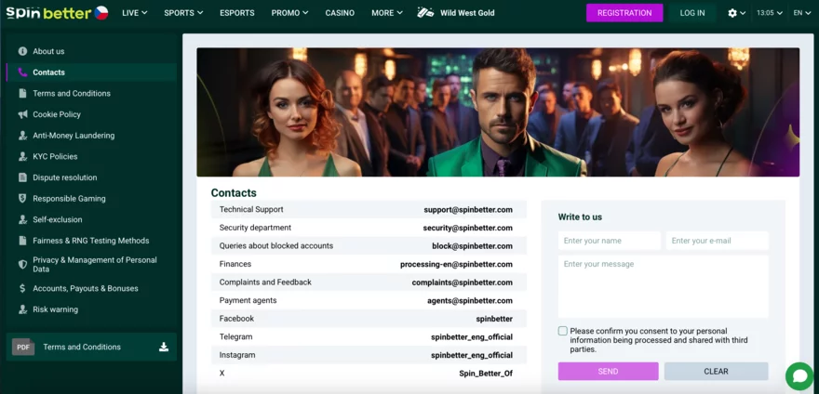Click the Self-exclusion icon
Screen dimensions: 819x394
point(22,219)
